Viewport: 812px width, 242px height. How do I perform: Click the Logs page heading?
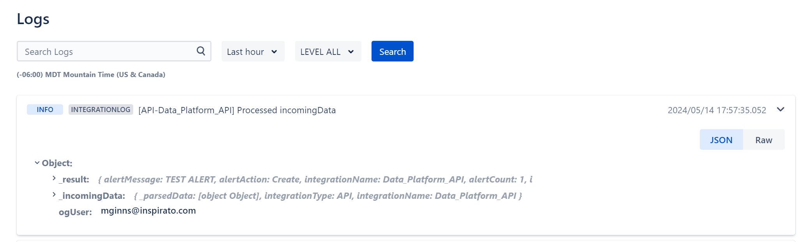point(33,19)
